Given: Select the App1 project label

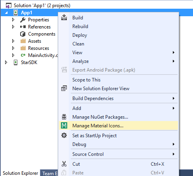Looking at the screenshot, I should tap(26, 13).
